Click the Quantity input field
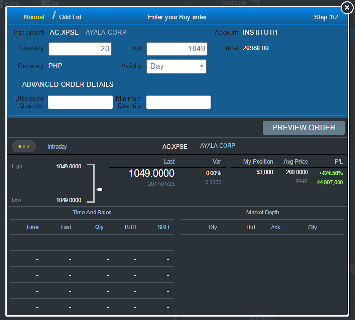 coord(80,49)
